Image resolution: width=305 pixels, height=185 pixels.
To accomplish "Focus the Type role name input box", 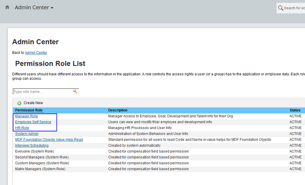I will tap(42, 92).
